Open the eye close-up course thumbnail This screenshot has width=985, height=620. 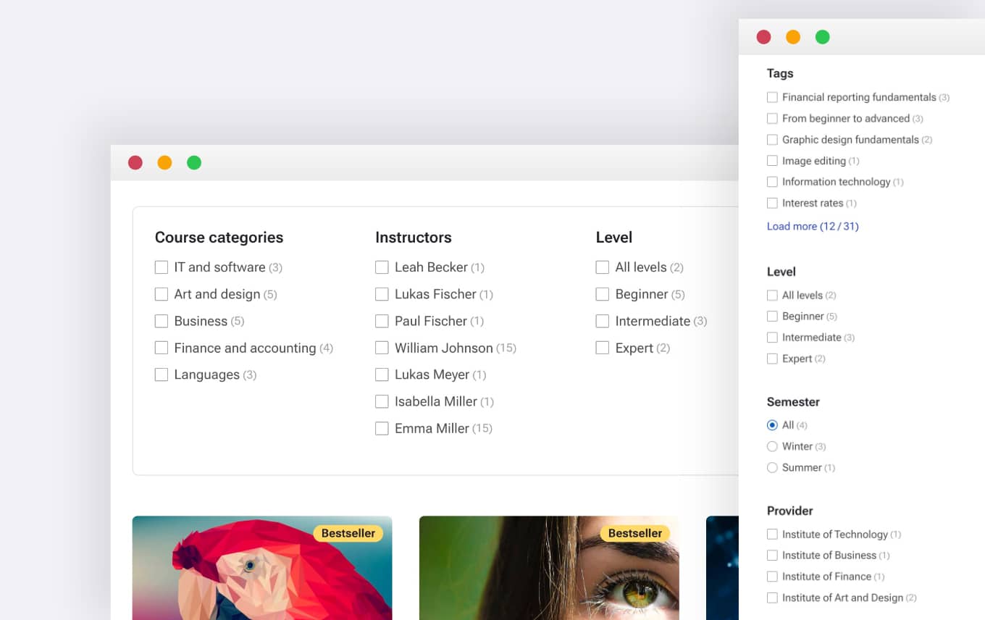tap(549, 568)
